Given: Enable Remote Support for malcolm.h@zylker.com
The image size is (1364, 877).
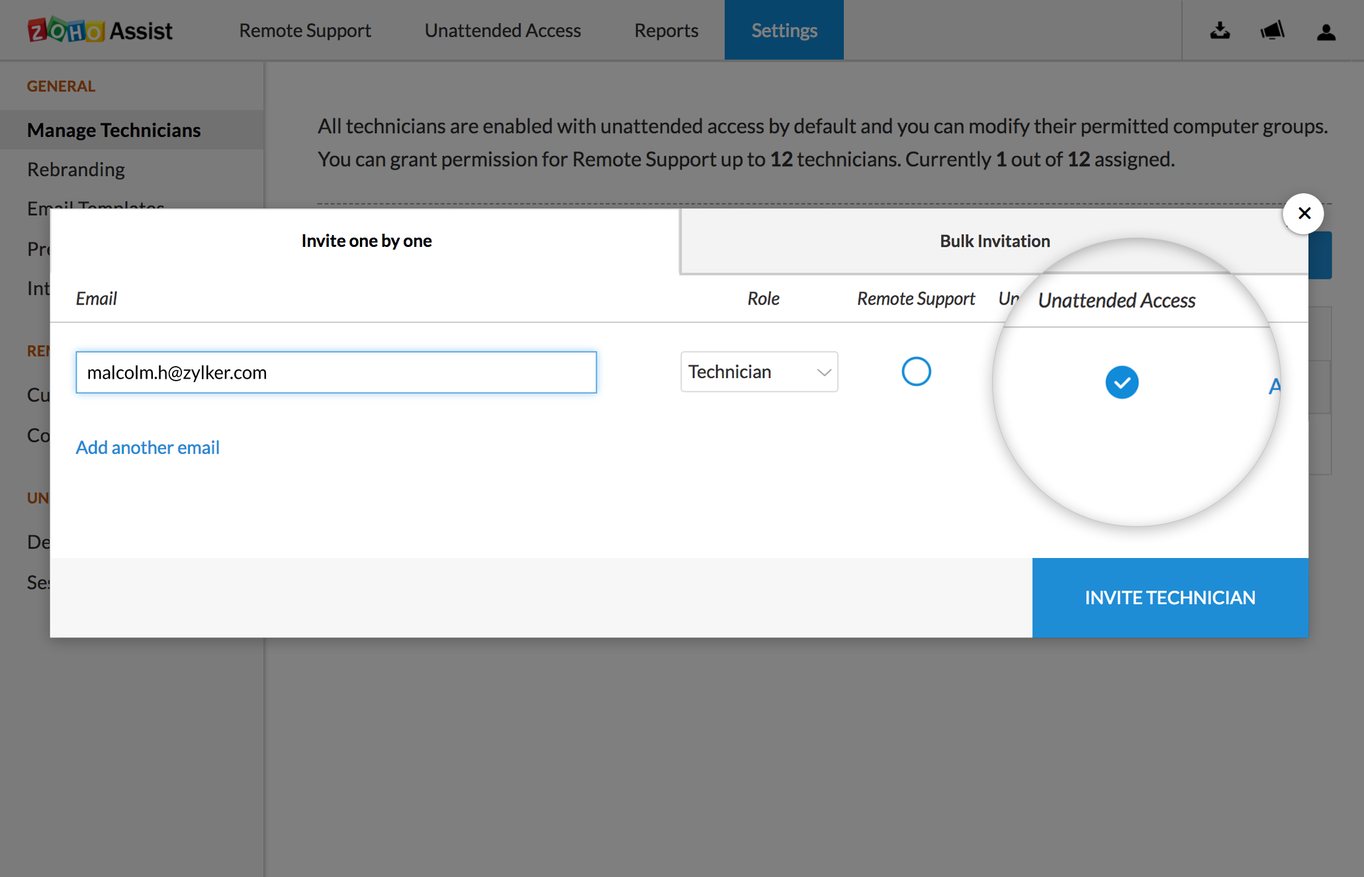Looking at the screenshot, I should 916,371.
